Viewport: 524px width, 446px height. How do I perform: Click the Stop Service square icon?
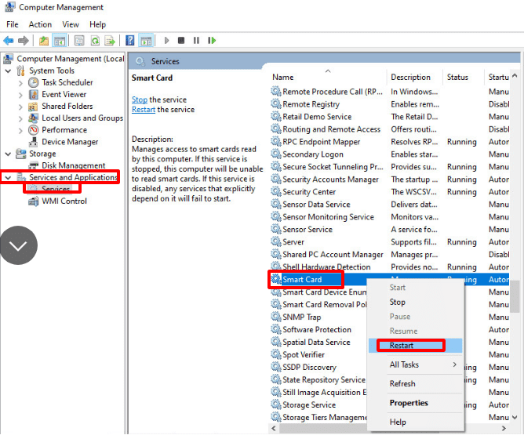pyautogui.click(x=181, y=41)
